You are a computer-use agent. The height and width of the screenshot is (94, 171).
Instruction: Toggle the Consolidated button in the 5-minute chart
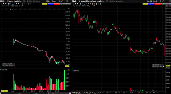(x=65, y=4)
